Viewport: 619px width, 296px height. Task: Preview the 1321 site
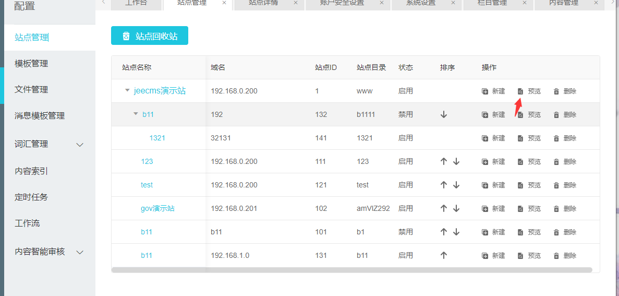(x=529, y=138)
